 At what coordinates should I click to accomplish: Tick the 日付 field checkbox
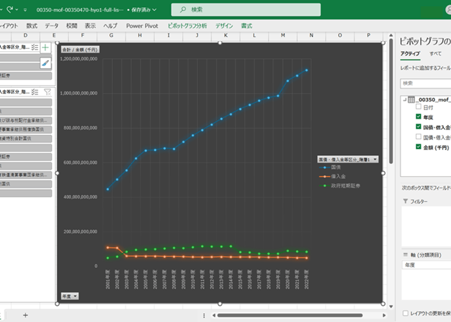coord(418,107)
